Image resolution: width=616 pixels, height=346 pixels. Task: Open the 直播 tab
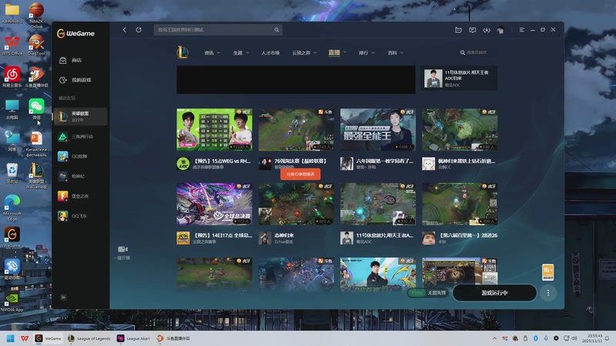click(x=334, y=52)
